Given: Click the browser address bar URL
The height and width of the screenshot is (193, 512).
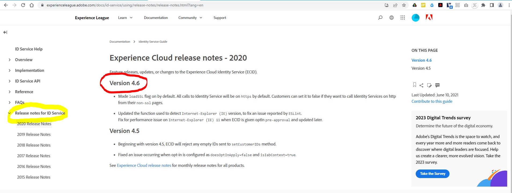Looking at the screenshot, I should (125, 5).
